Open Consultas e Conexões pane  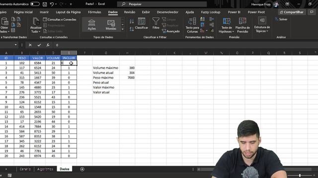click(x=60, y=20)
